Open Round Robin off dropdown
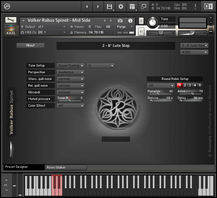 tap(161, 86)
